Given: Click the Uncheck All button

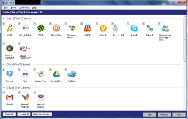Looking at the screenshot, I should click(24, 114).
